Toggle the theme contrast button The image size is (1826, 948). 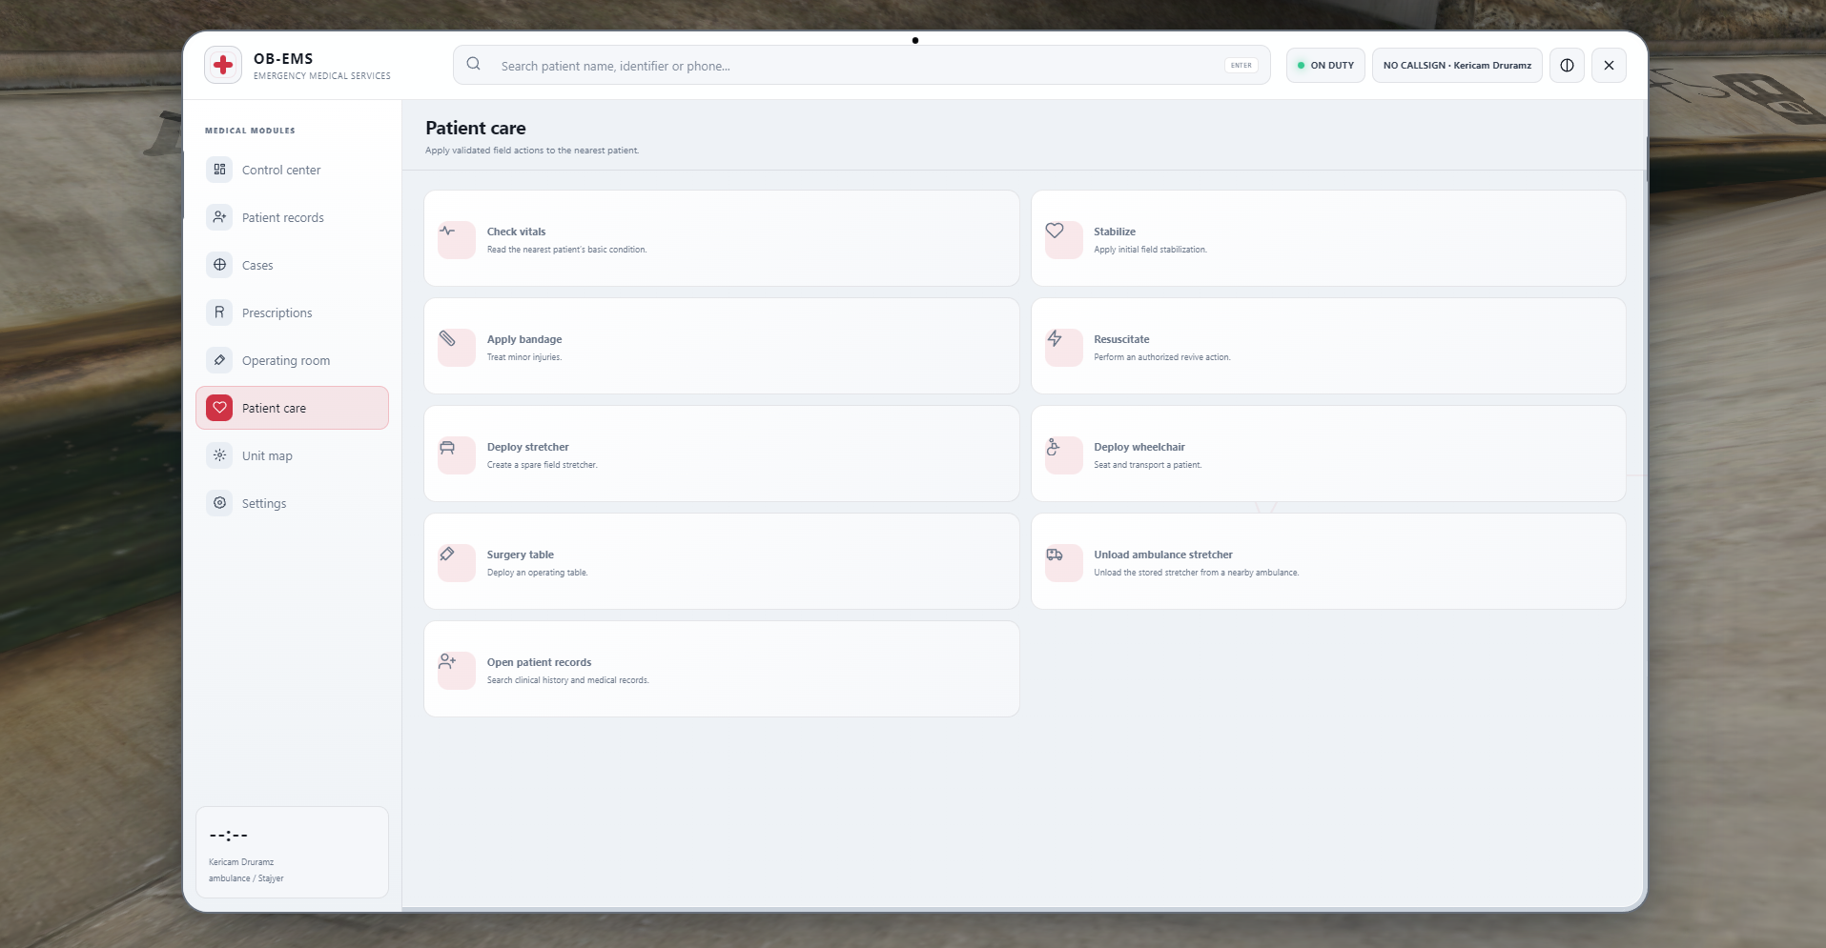tap(1567, 66)
